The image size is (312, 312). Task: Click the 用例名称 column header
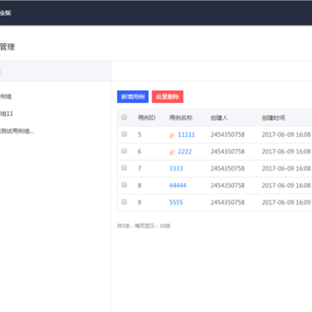coord(181,118)
